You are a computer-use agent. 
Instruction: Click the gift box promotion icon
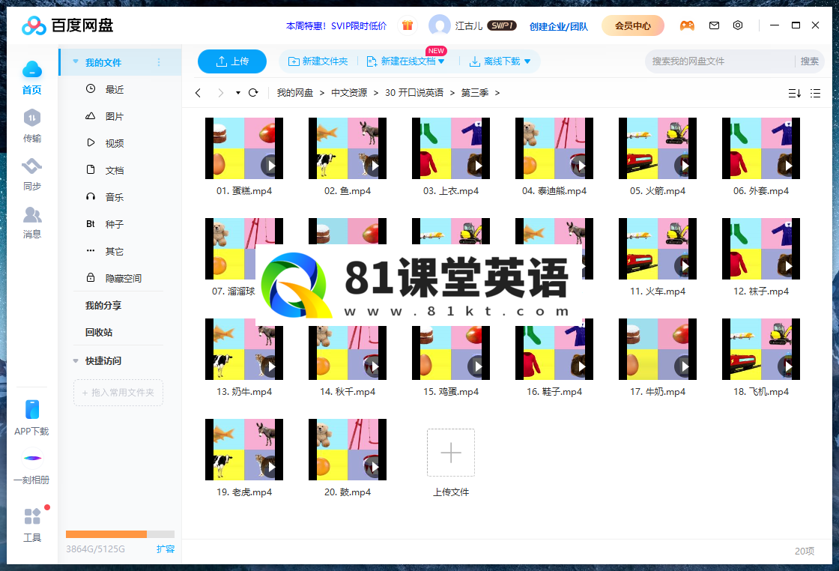click(408, 25)
